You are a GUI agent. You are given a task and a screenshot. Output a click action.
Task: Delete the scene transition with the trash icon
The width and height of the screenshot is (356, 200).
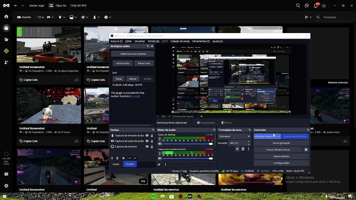(x=243, y=149)
